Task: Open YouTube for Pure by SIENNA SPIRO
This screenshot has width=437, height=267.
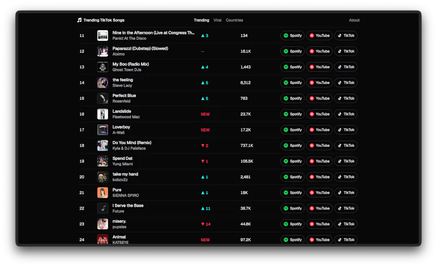Action: 320,193
